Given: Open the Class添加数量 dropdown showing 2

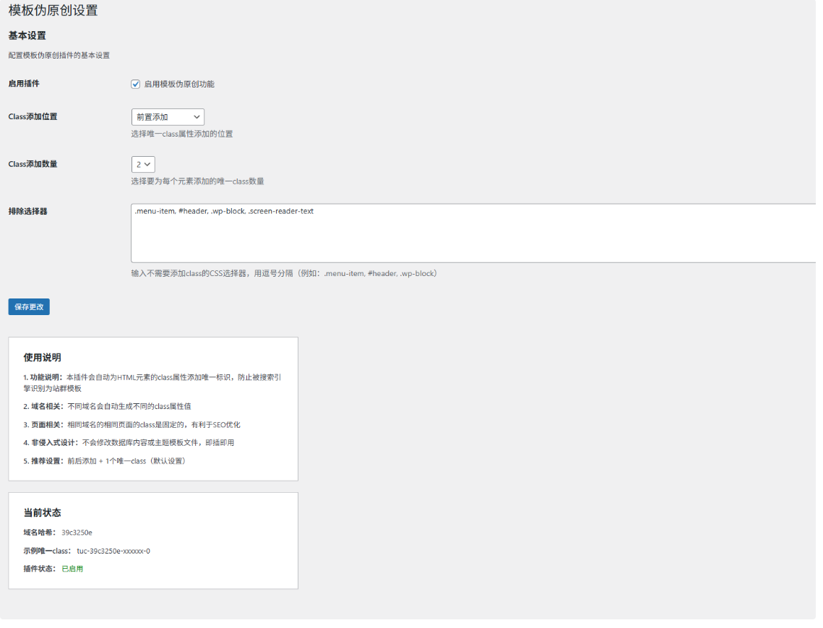Looking at the screenshot, I should click(x=143, y=164).
